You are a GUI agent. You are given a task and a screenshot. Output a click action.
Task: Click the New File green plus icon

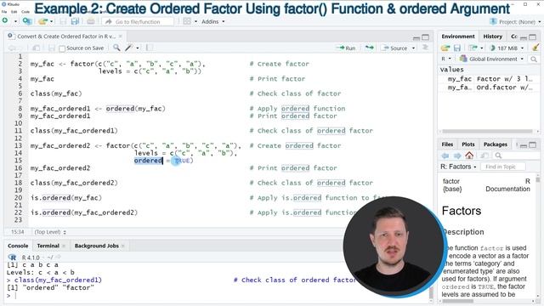tap(5, 20)
